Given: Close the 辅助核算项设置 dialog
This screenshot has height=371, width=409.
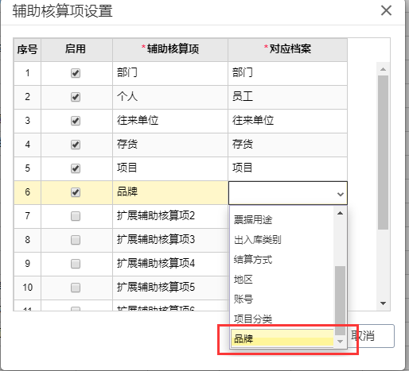Looking at the screenshot, I should tap(386, 11).
